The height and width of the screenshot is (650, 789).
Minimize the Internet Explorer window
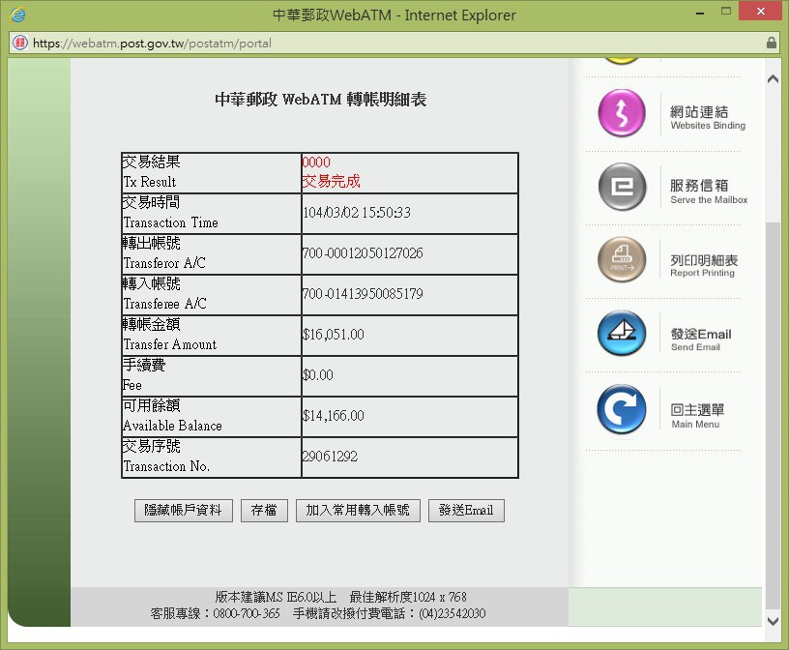point(700,14)
